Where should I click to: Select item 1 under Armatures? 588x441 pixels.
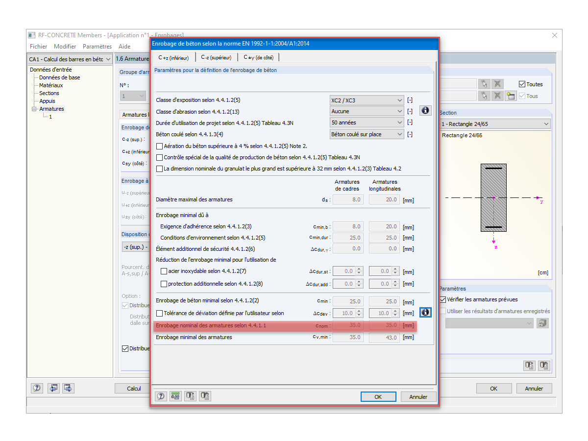50,117
